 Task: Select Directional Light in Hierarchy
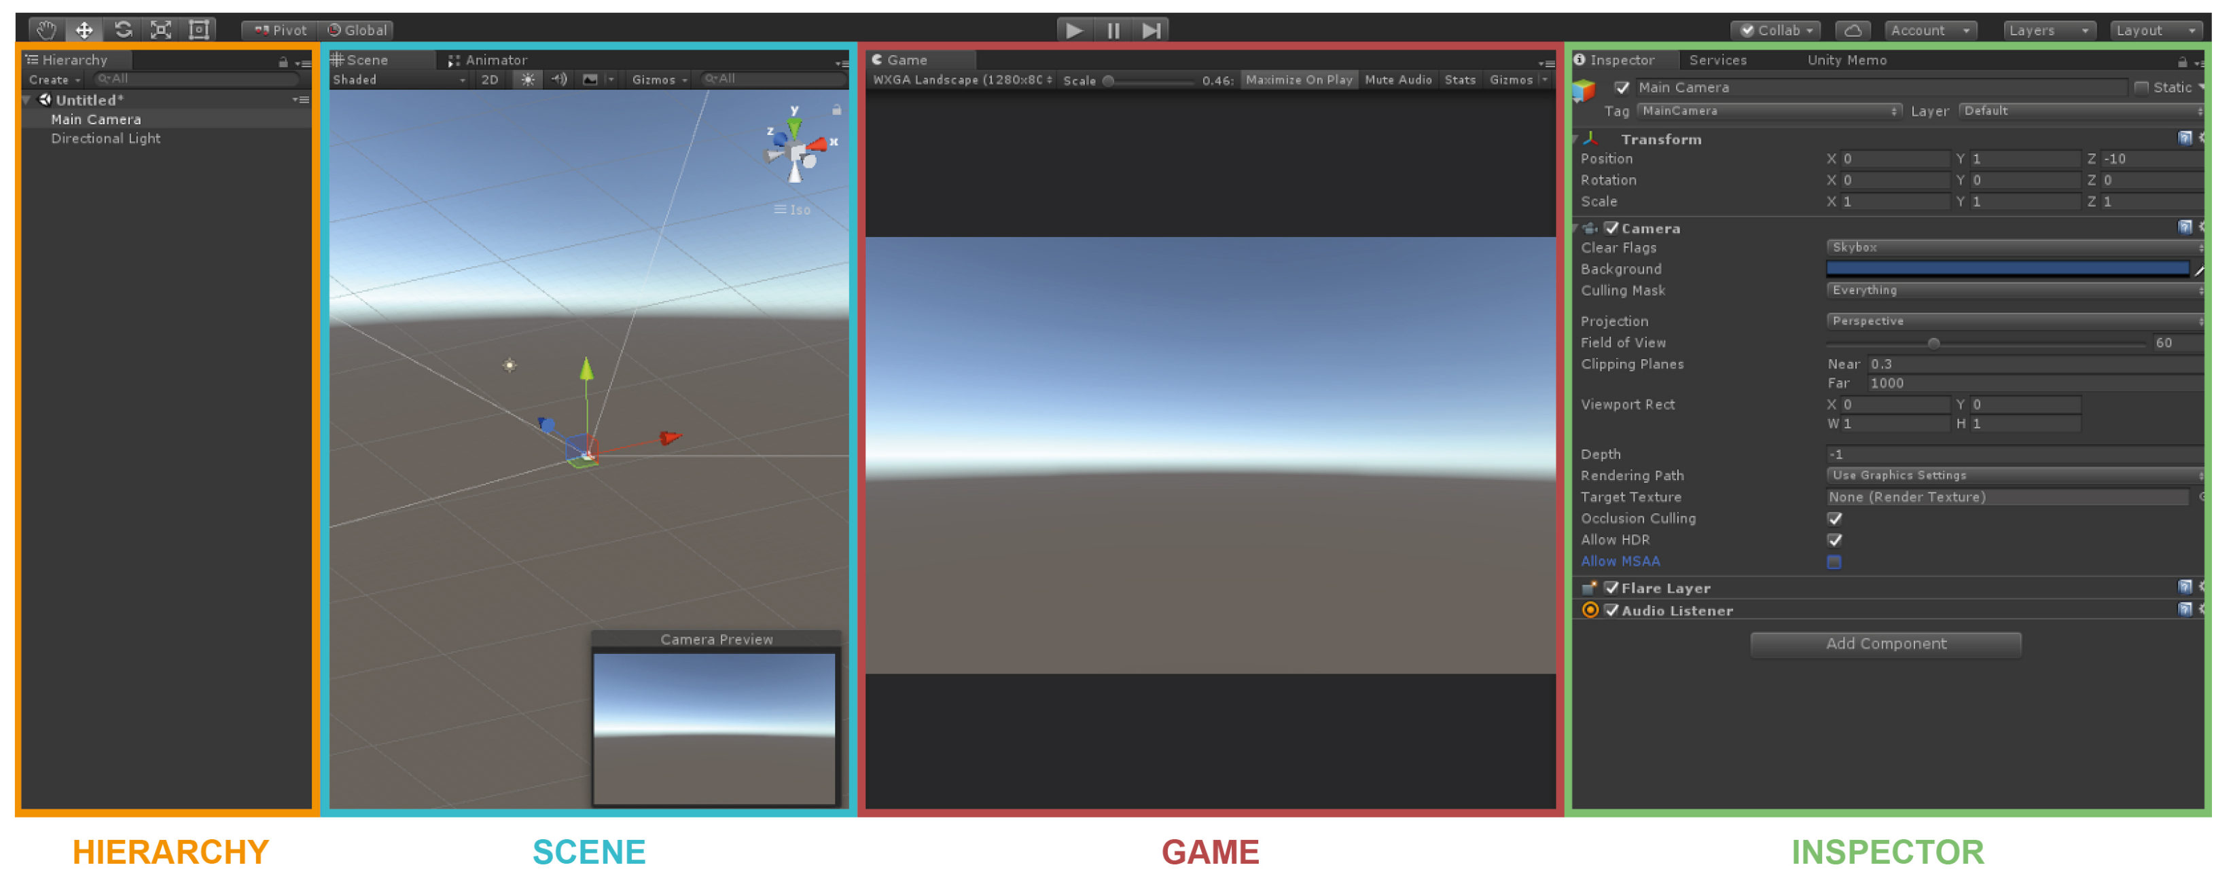106,139
